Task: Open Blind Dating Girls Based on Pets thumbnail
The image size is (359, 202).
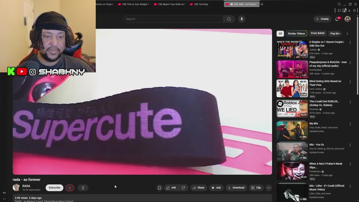Action: (x=292, y=88)
